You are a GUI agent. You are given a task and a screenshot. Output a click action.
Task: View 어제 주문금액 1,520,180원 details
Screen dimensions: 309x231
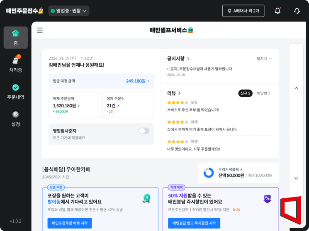click(74, 105)
